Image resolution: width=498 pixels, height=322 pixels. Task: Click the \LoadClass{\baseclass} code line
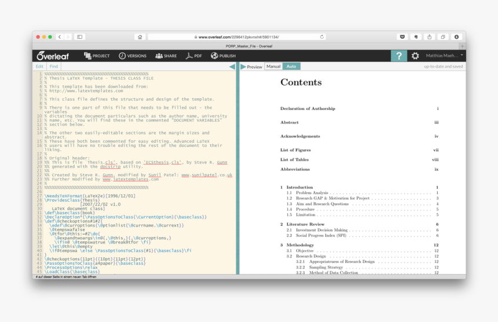pos(72,272)
